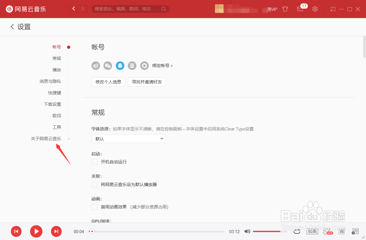Jump to 下载设置 section

click(52, 104)
